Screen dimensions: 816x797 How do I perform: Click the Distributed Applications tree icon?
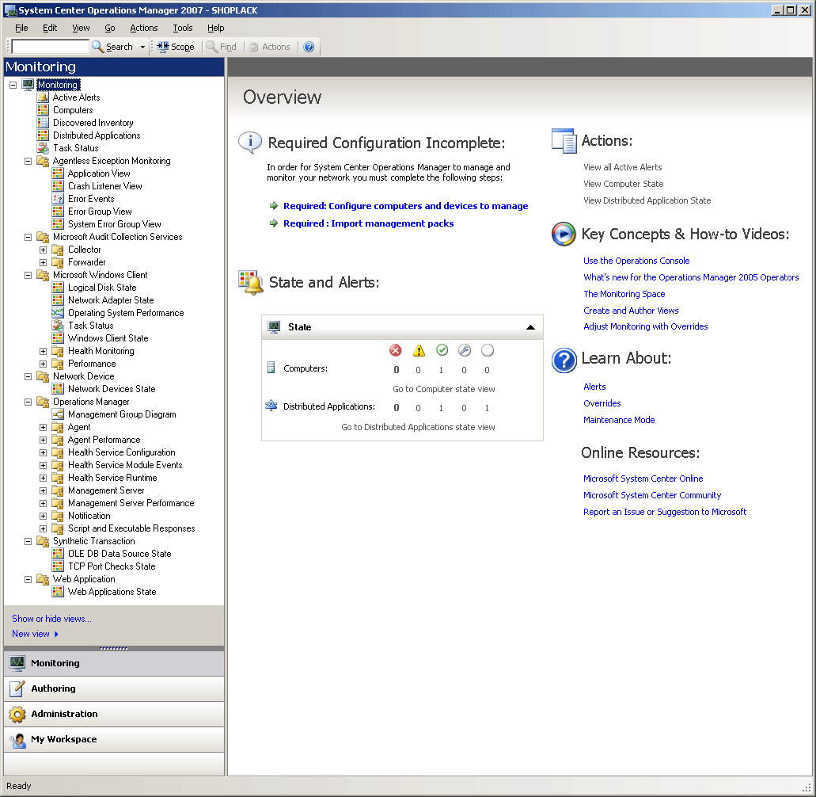[x=43, y=135]
